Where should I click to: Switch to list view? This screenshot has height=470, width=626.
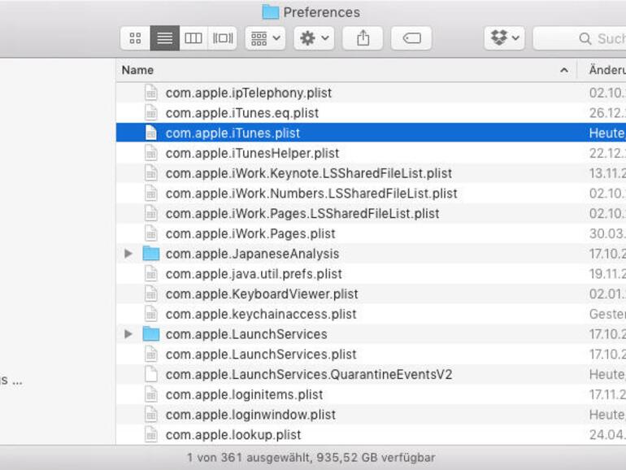pos(165,38)
